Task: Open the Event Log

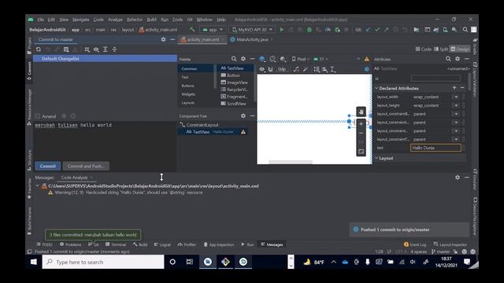Action: click(x=415, y=244)
